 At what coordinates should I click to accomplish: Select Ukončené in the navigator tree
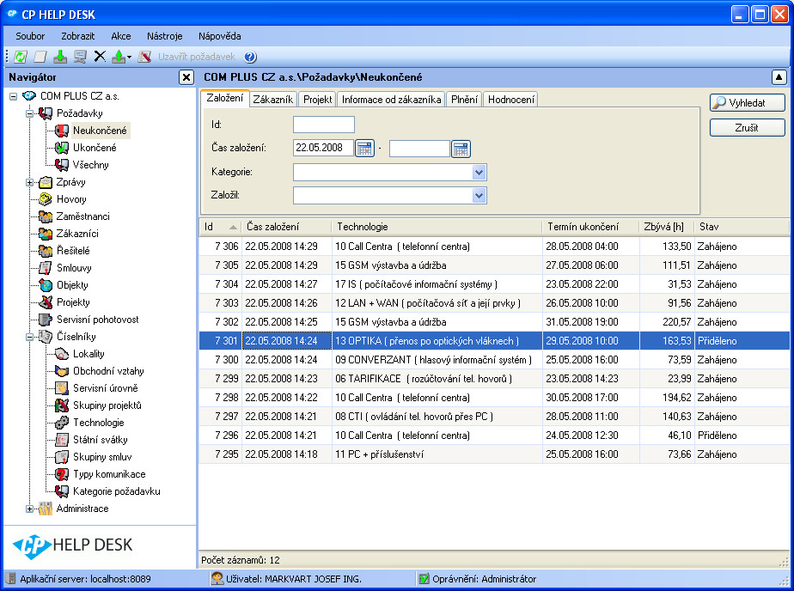tap(95, 148)
